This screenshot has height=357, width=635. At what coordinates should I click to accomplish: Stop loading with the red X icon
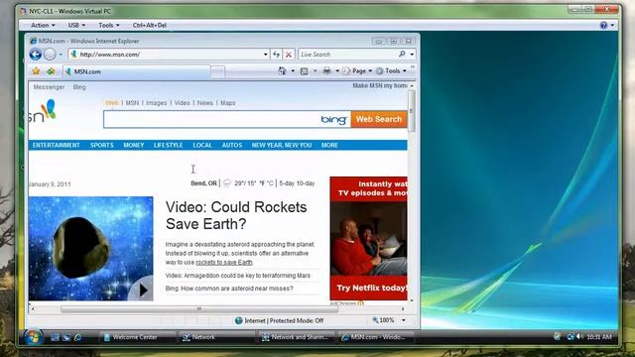289,55
